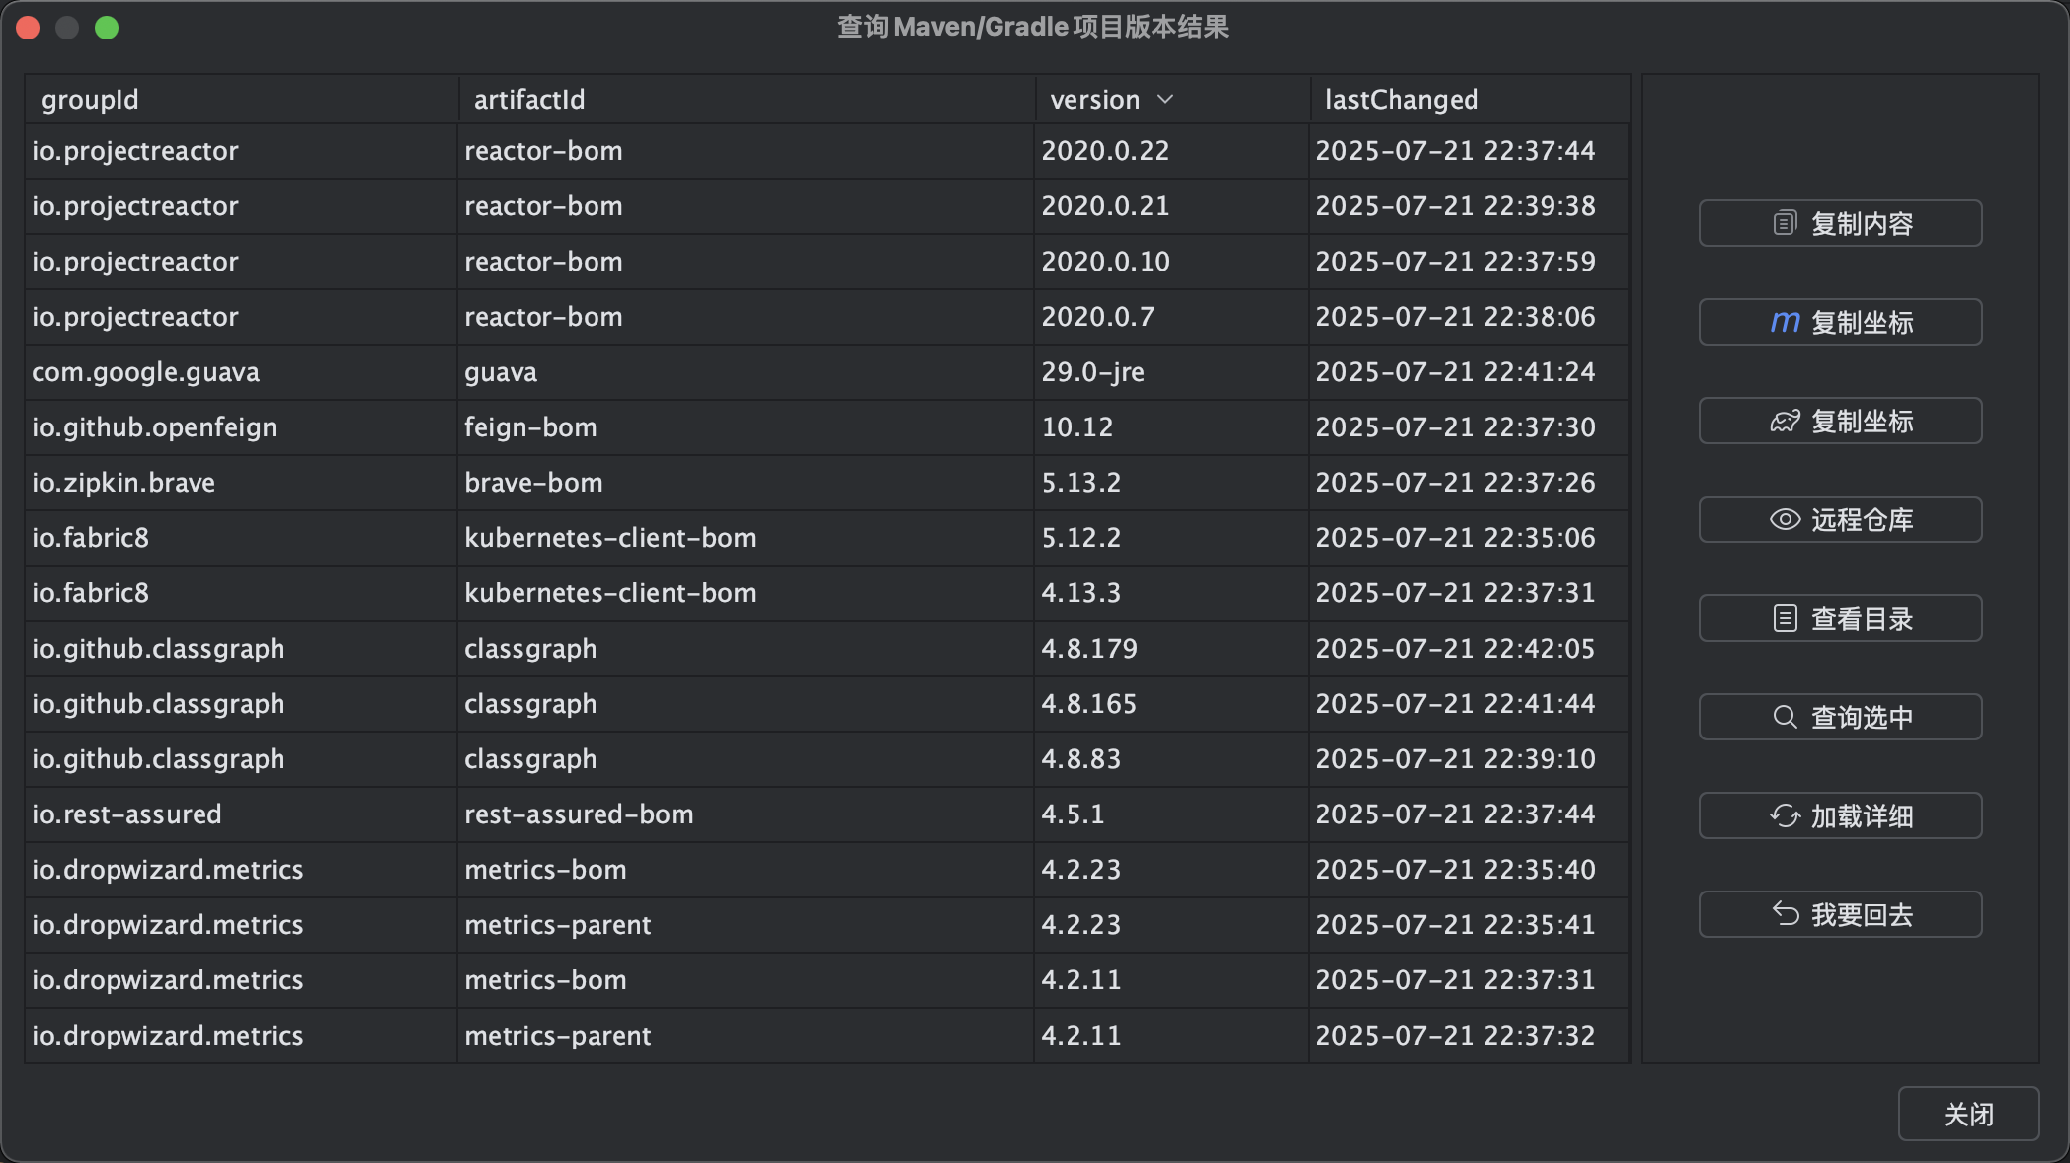The width and height of the screenshot is (2070, 1163).
Task: Open 远程仓库 using the eye icon
Action: pyautogui.click(x=1784, y=519)
